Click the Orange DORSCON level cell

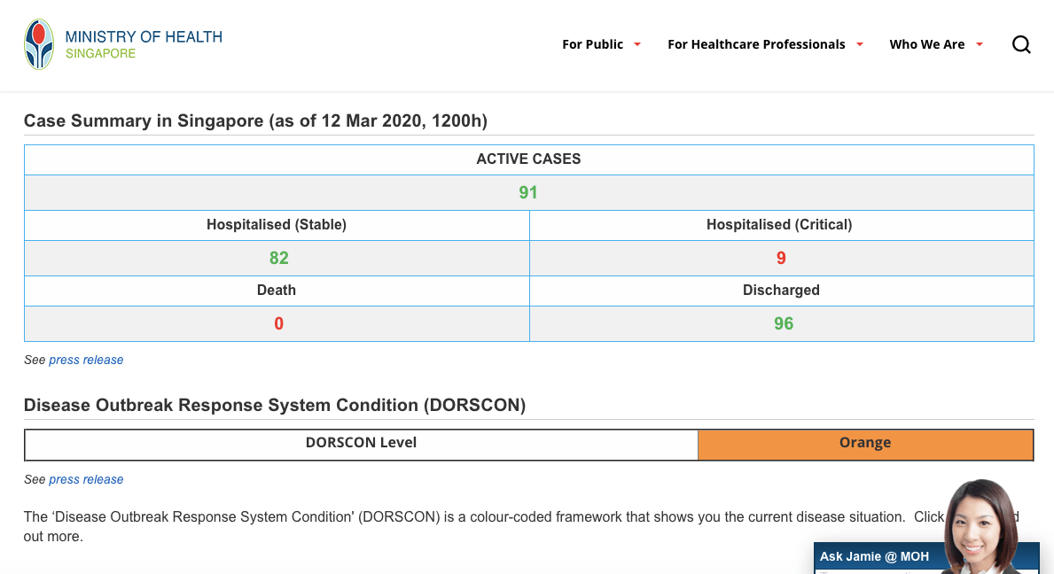coord(865,443)
